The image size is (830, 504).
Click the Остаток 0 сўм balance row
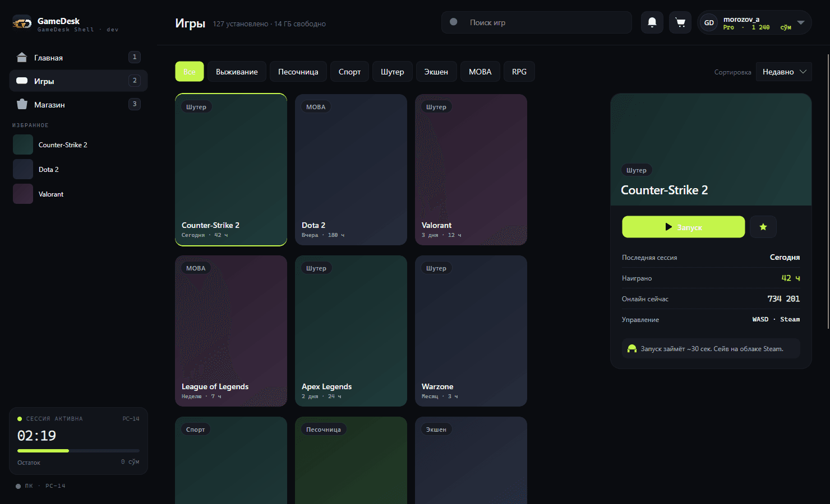tap(79, 462)
